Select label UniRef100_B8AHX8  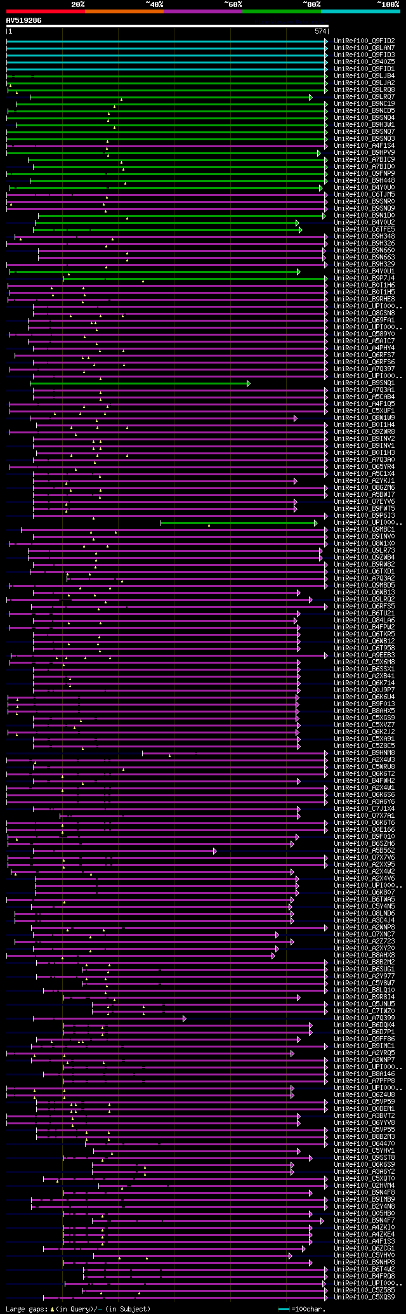coord(364,956)
